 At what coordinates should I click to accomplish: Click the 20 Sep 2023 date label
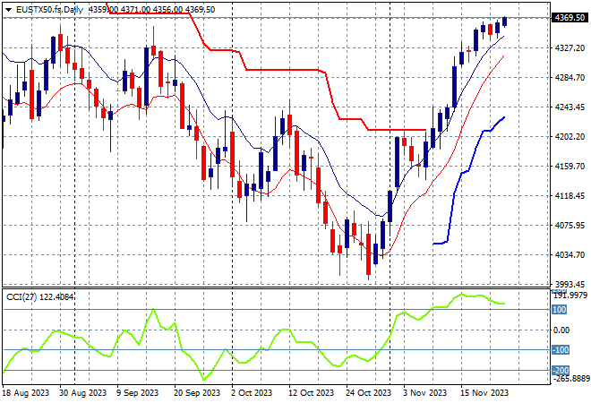pos(197,393)
